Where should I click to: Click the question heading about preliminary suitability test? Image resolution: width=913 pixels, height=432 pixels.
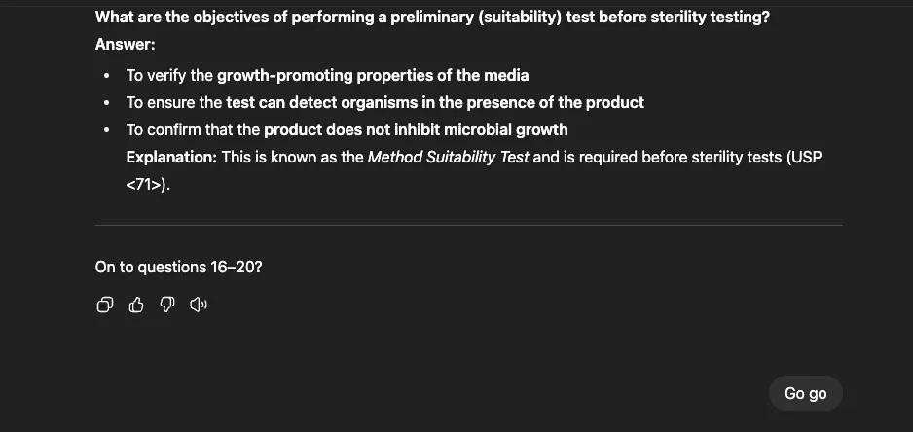432,18
